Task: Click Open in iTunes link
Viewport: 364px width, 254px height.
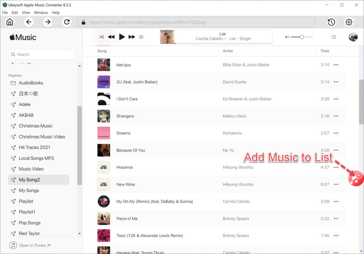Action: coord(30,245)
